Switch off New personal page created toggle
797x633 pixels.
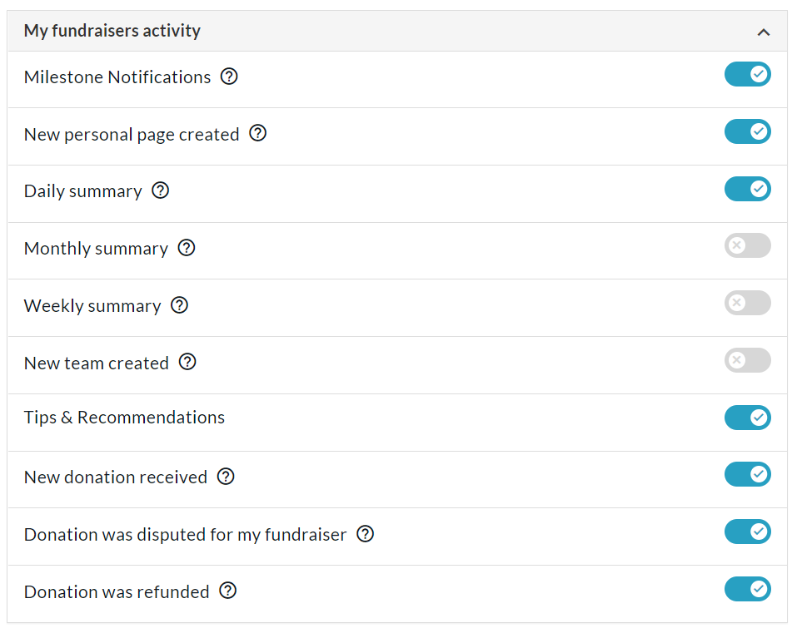(748, 132)
